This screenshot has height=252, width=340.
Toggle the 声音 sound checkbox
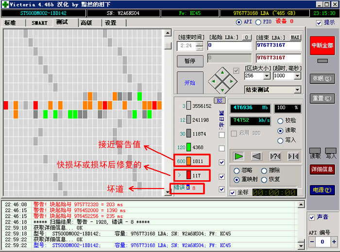(312, 218)
